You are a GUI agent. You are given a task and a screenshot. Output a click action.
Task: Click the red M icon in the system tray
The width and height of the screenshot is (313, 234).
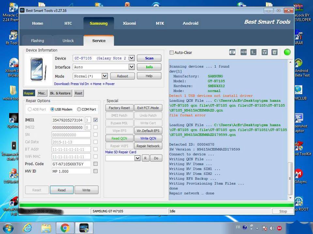pyautogui.click(x=279, y=228)
